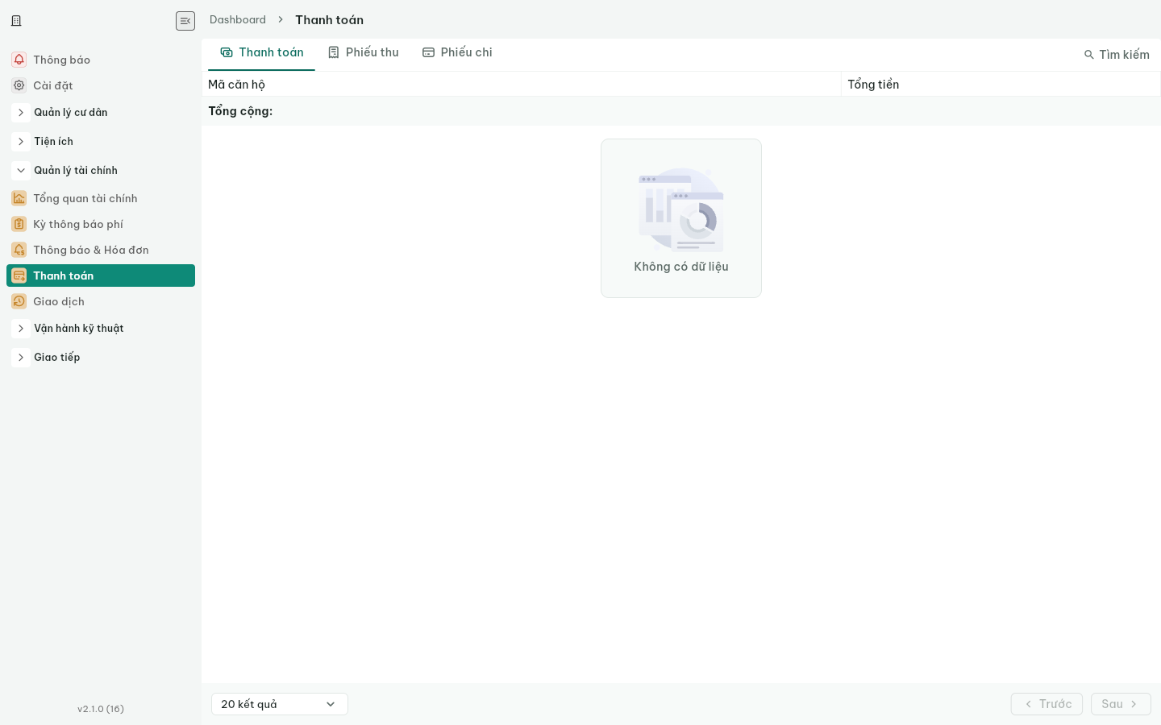Screen dimensions: 1161x725
Task: Click the search magnifier icon
Action: (x=1089, y=55)
